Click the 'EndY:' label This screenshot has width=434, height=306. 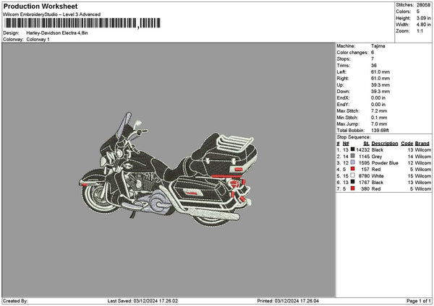click(x=343, y=105)
